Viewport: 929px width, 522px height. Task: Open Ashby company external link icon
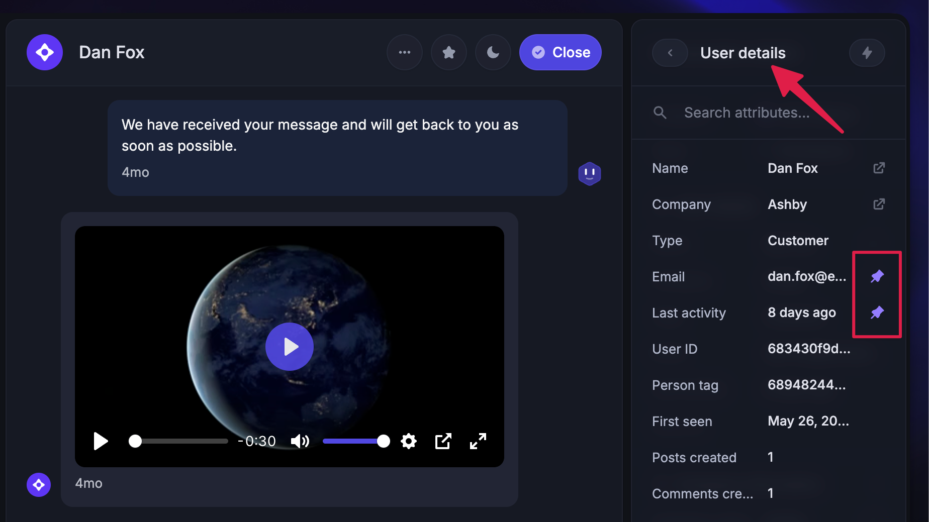pos(878,204)
